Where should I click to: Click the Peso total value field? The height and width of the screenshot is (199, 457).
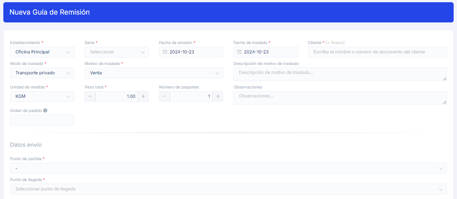pos(116,96)
